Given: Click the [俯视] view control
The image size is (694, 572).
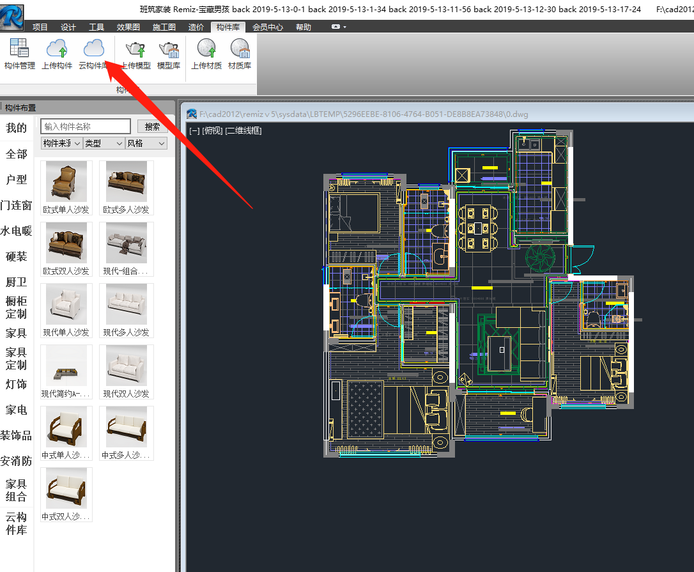Looking at the screenshot, I should tap(212, 130).
